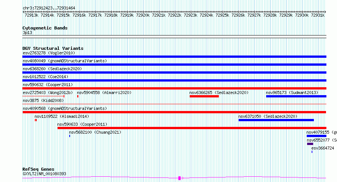Click the 72923k ruler tick label
This screenshot has height=182, width=337.
pos(190,15)
